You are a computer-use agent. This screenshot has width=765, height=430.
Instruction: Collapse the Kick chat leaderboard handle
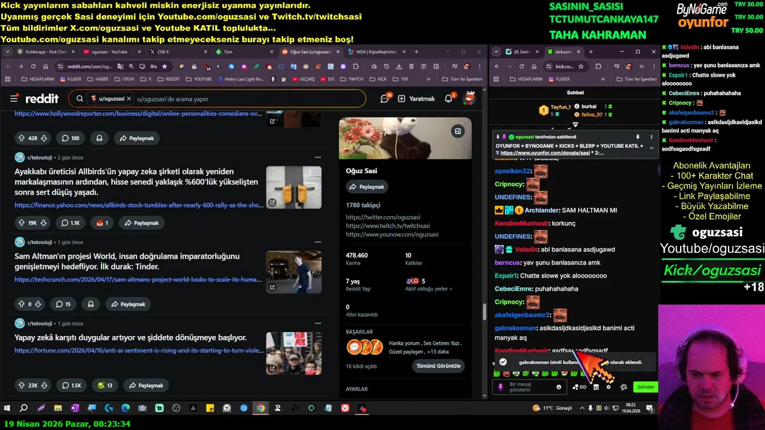pyautogui.click(x=576, y=124)
